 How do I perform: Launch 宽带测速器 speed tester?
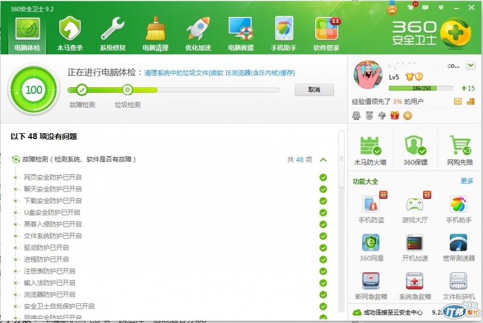(459, 248)
